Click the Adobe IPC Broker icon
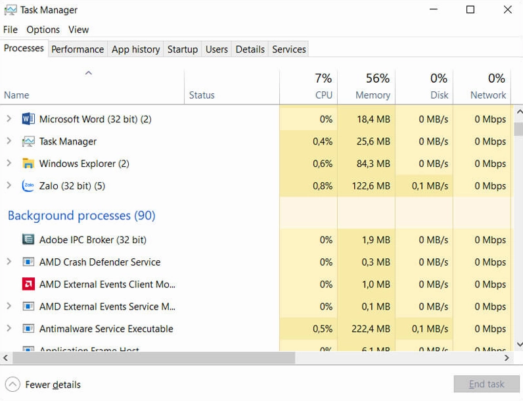This screenshot has width=523, height=401. click(28, 239)
